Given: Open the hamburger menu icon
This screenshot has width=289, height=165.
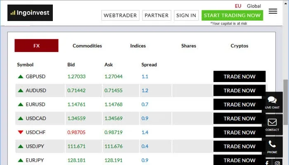Looking at the screenshot, I should (272, 12).
